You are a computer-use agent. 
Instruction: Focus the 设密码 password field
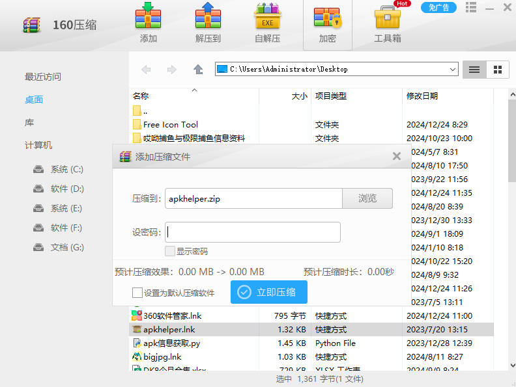(253, 232)
